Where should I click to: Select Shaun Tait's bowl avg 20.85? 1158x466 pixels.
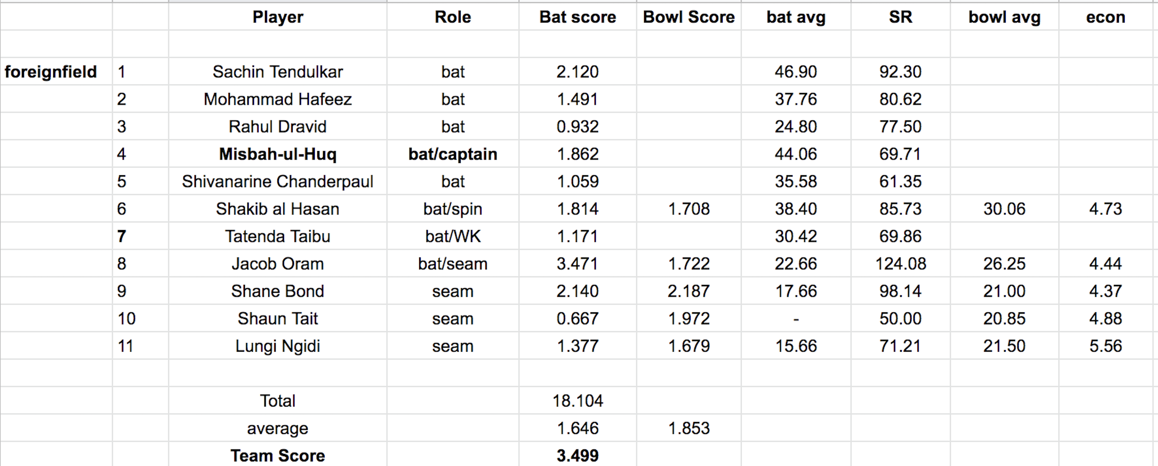[x=1004, y=319]
